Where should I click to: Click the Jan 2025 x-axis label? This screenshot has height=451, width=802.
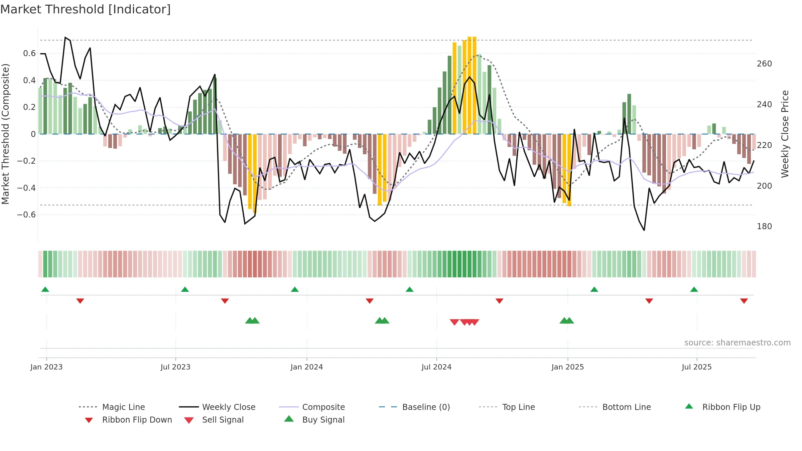[x=568, y=367]
